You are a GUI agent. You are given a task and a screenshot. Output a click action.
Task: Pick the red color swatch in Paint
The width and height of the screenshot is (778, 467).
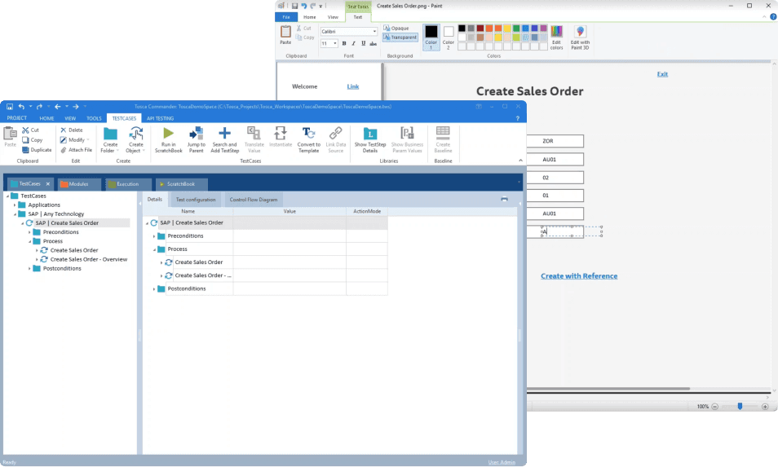point(480,29)
